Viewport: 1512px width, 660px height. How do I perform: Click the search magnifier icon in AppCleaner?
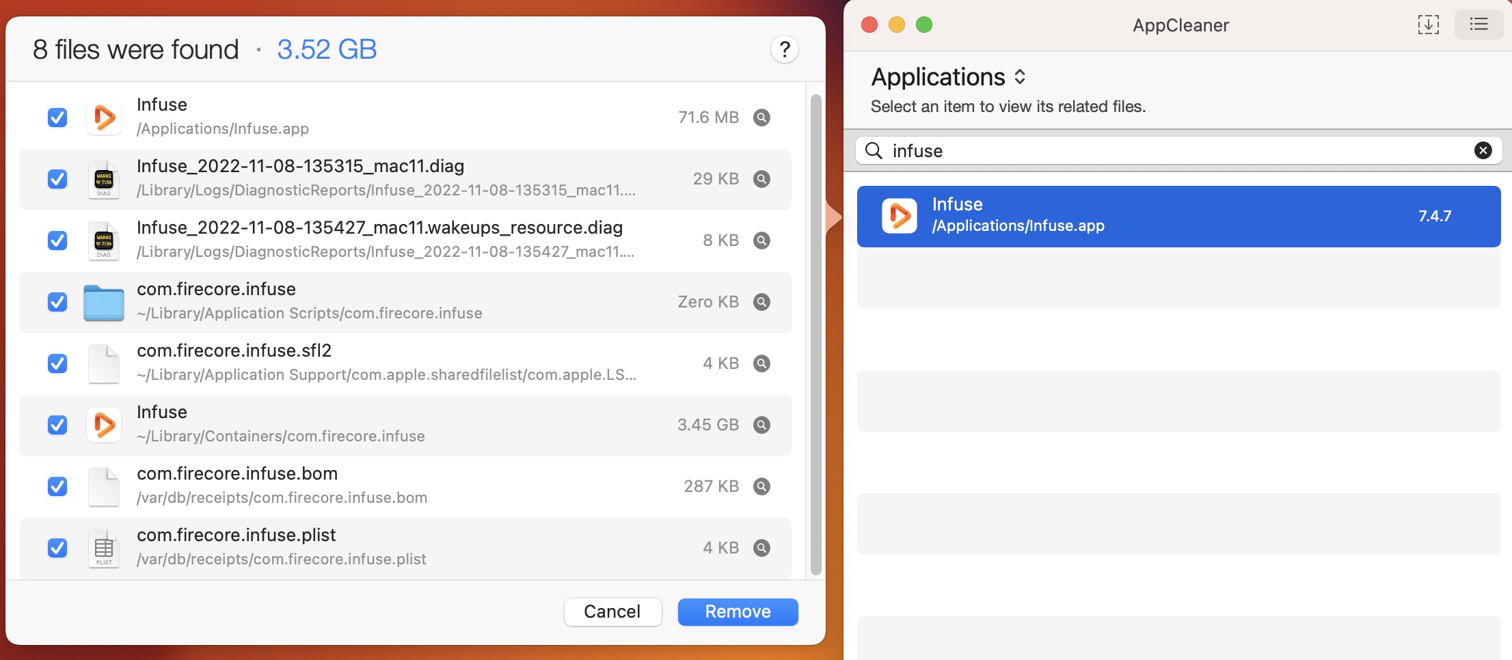click(x=874, y=150)
